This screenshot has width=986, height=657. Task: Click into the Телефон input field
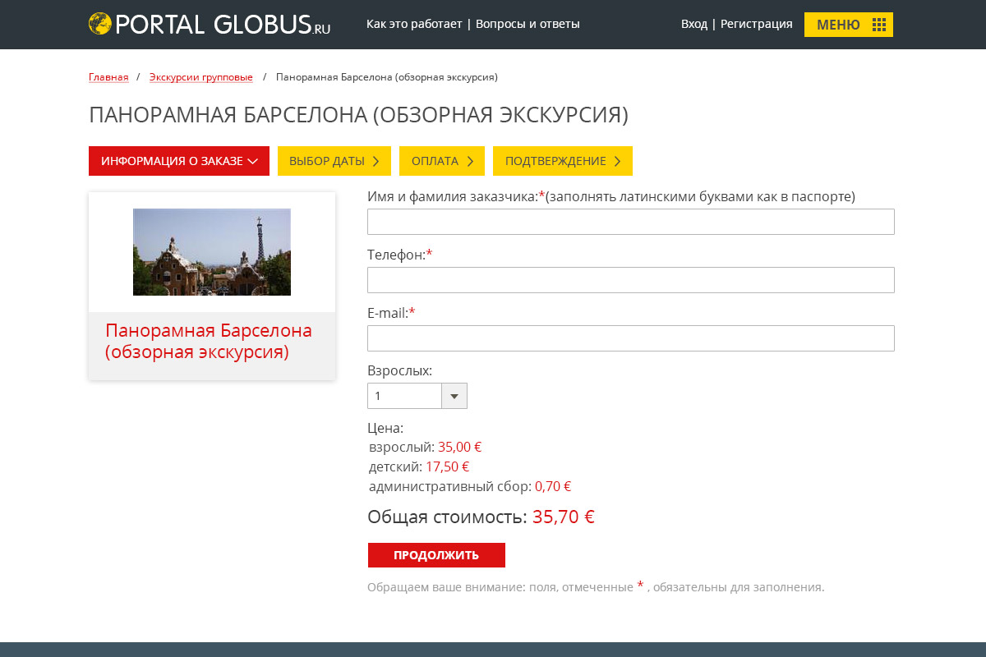pyautogui.click(x=630, y=280)
